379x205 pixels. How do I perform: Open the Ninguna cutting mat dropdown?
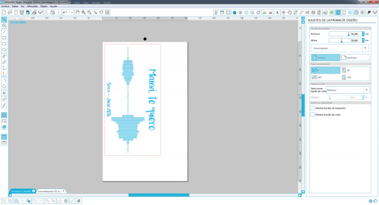348,90
